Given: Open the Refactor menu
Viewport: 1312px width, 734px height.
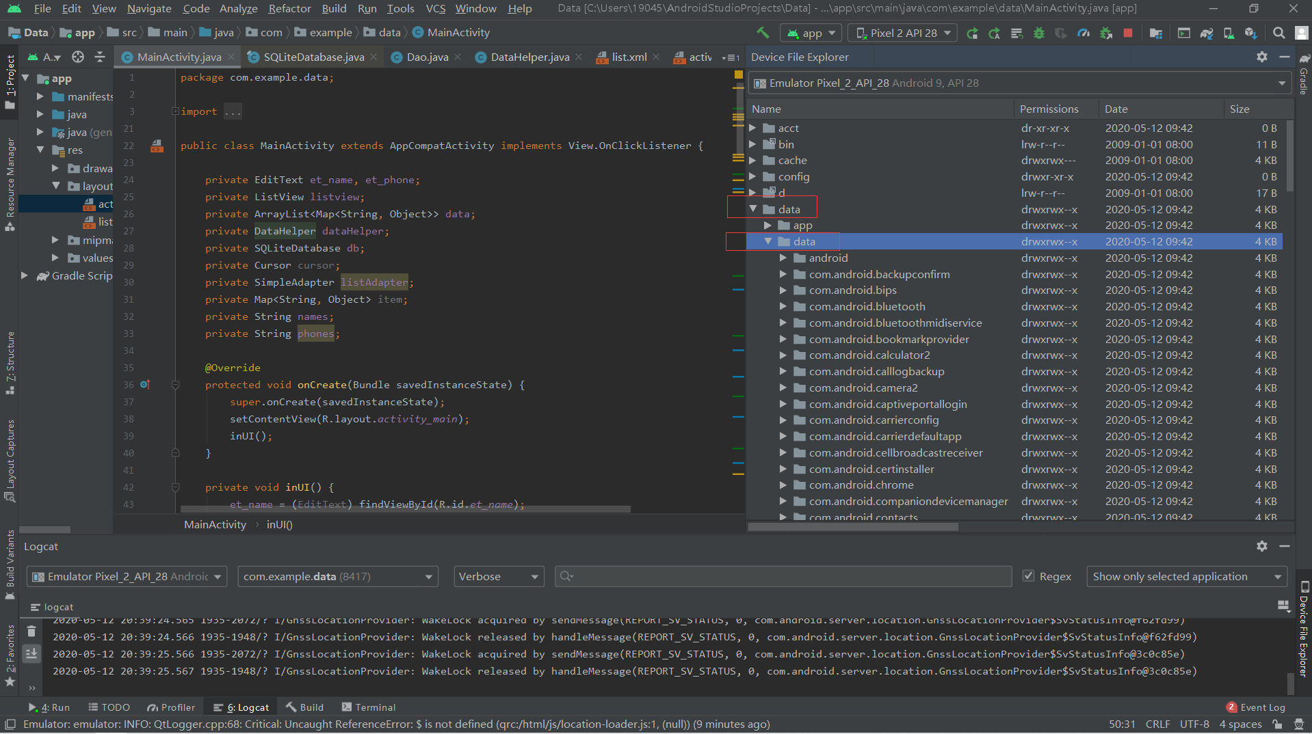Looking at the screenshot, I should click(289, 8).
